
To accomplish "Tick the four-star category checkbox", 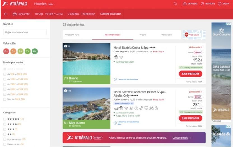I will (5, 124).
